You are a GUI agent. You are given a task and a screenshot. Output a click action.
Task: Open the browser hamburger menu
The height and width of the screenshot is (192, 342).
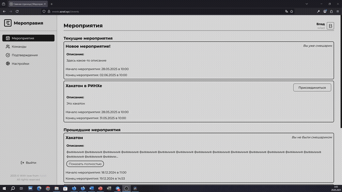(x=338, y=11)
